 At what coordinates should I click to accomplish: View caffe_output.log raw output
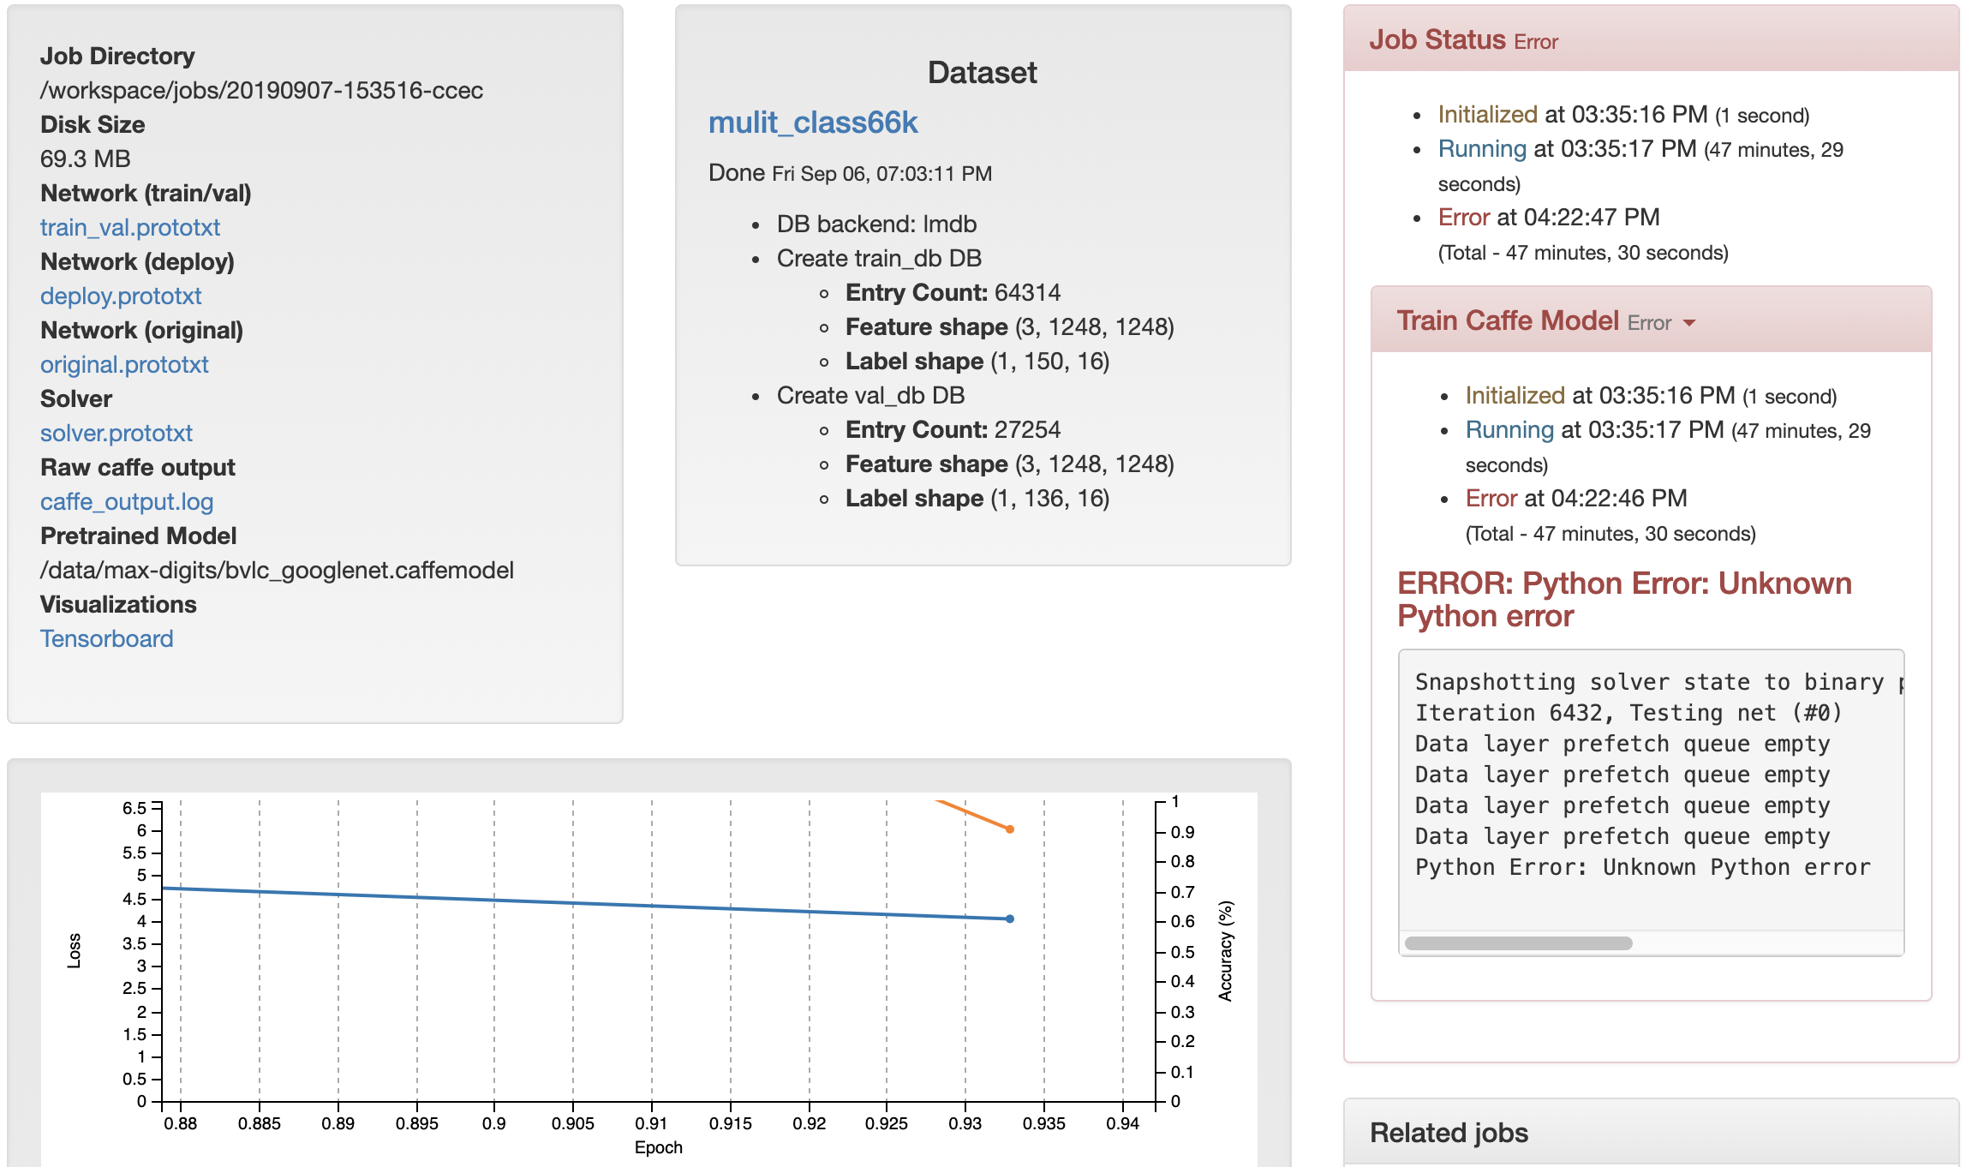127,501
